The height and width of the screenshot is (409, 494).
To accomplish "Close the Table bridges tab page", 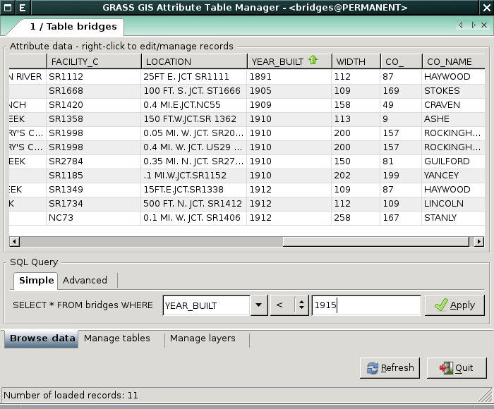I will [x=484, y=25].
